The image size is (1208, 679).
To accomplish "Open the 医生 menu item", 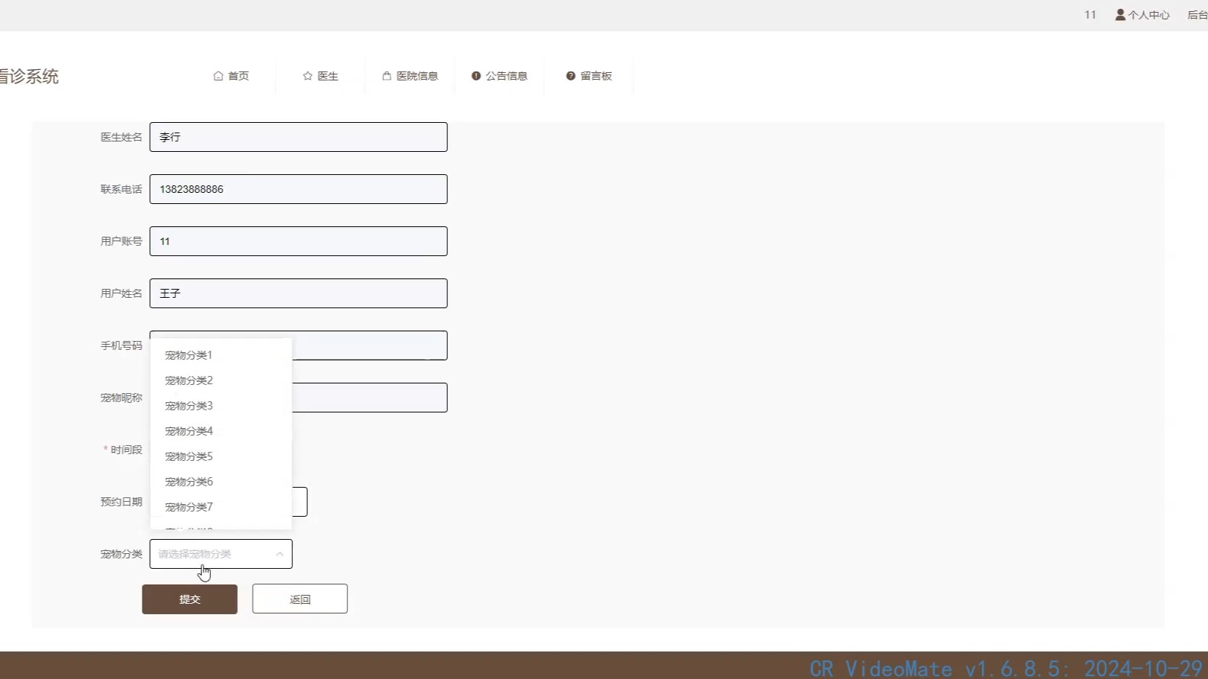I will coord(320,76).
